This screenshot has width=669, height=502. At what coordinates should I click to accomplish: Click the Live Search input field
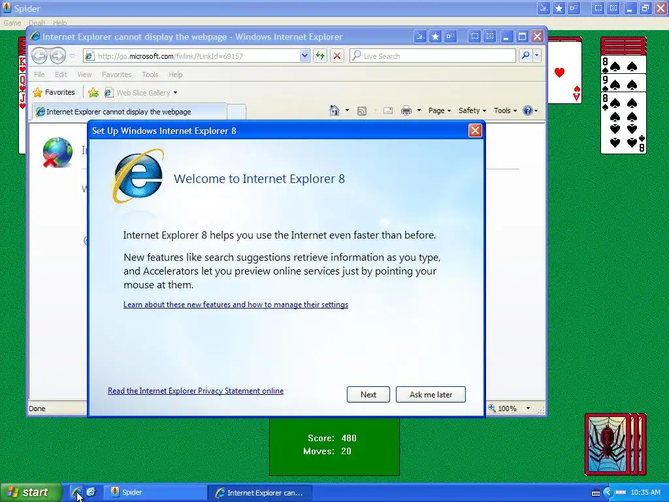tap(432, 56)
